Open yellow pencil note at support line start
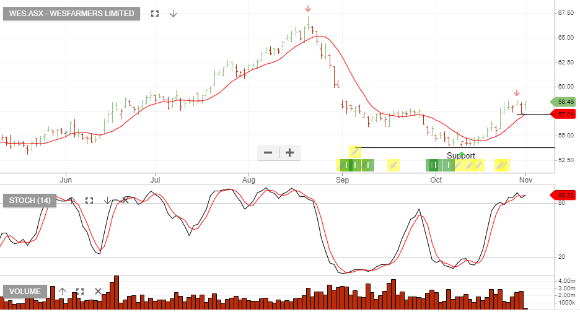Screen dimensions: 580x312 (355, 151)
